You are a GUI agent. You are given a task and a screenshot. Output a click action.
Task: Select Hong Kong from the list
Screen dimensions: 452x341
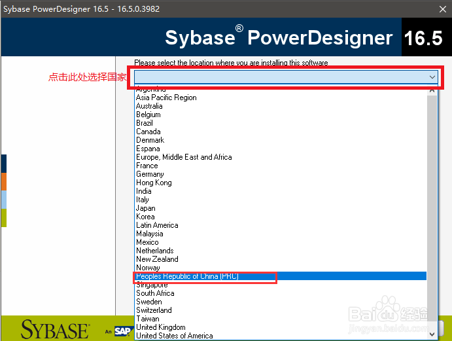(x=281, y=183)
